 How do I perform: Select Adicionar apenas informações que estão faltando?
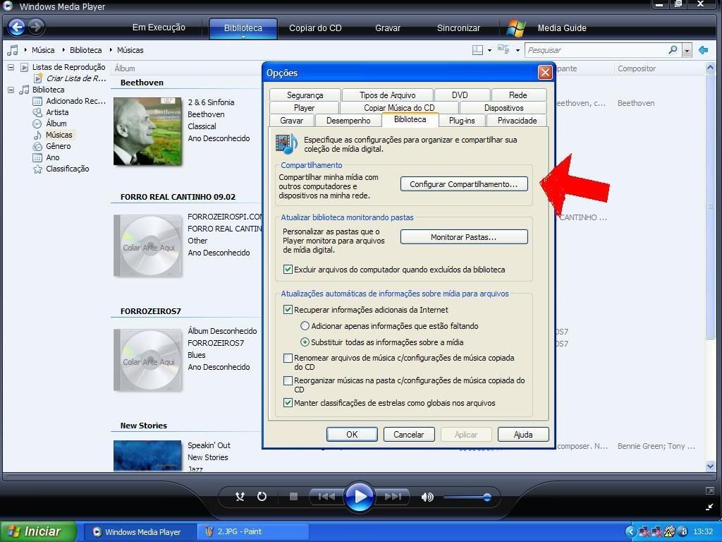click(x=305, y=326)
